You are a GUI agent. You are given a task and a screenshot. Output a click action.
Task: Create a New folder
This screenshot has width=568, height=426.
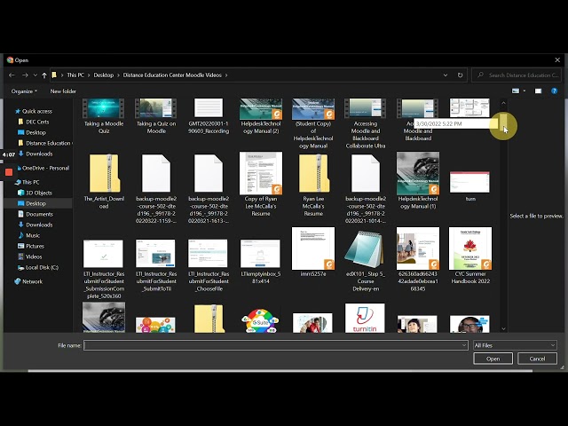pyautogui.click(x=63, y=91)
